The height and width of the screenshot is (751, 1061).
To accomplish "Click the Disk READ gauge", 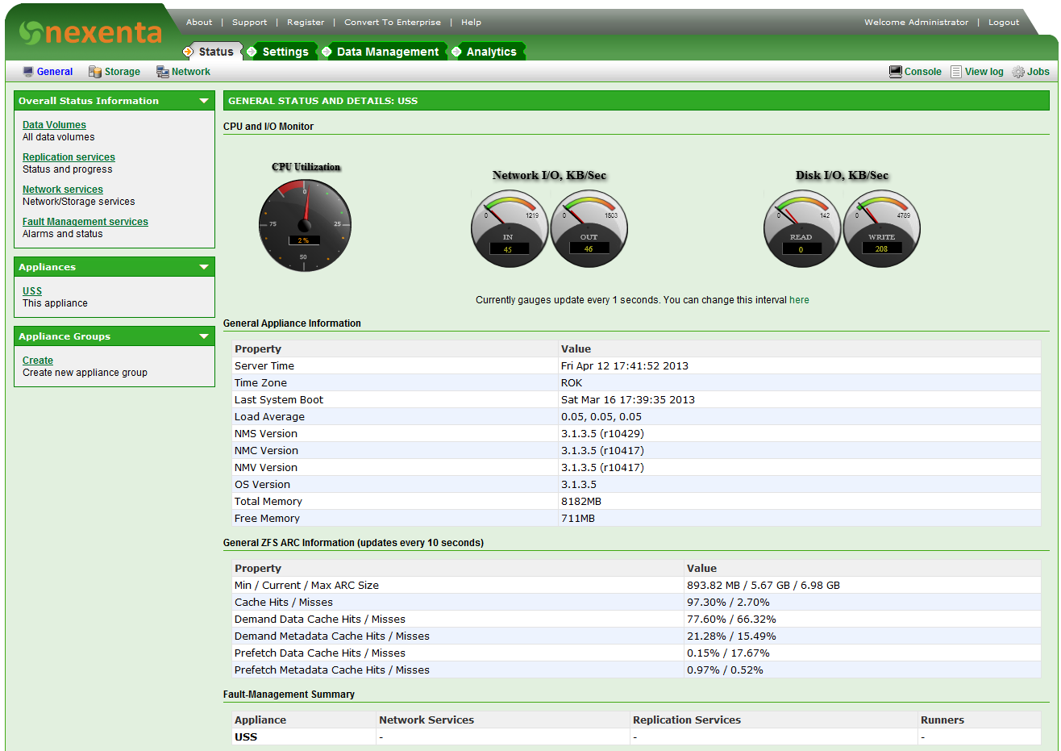I will pyautogui.click(x=802, y=228).
